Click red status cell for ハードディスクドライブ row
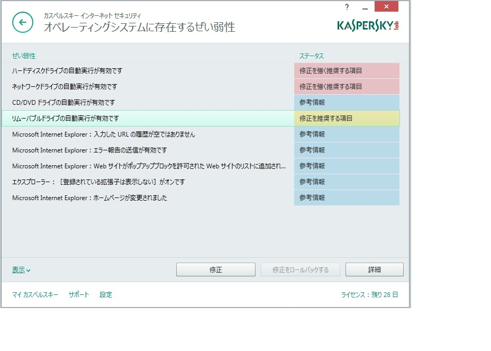This screenshot has width=491, height=351. point(347,71)
